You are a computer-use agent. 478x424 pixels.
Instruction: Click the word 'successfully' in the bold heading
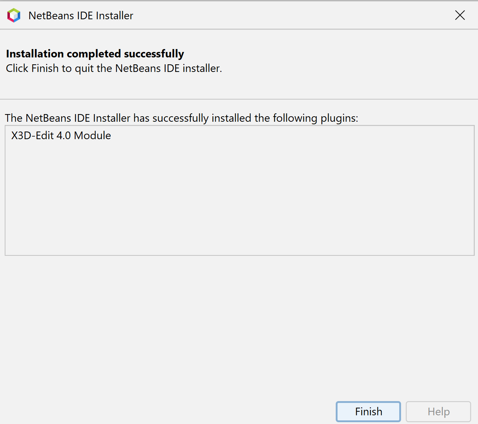pos(154,54)
